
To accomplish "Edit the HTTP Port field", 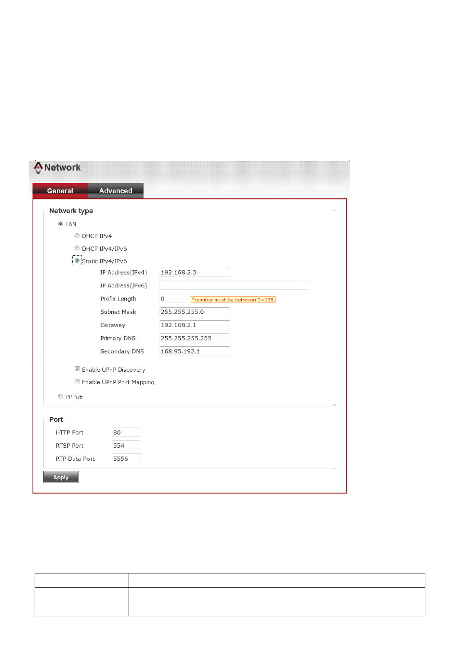I will [127, 432].
